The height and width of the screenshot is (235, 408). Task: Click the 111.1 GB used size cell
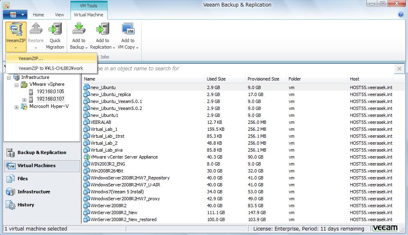(x=216, y=213)
